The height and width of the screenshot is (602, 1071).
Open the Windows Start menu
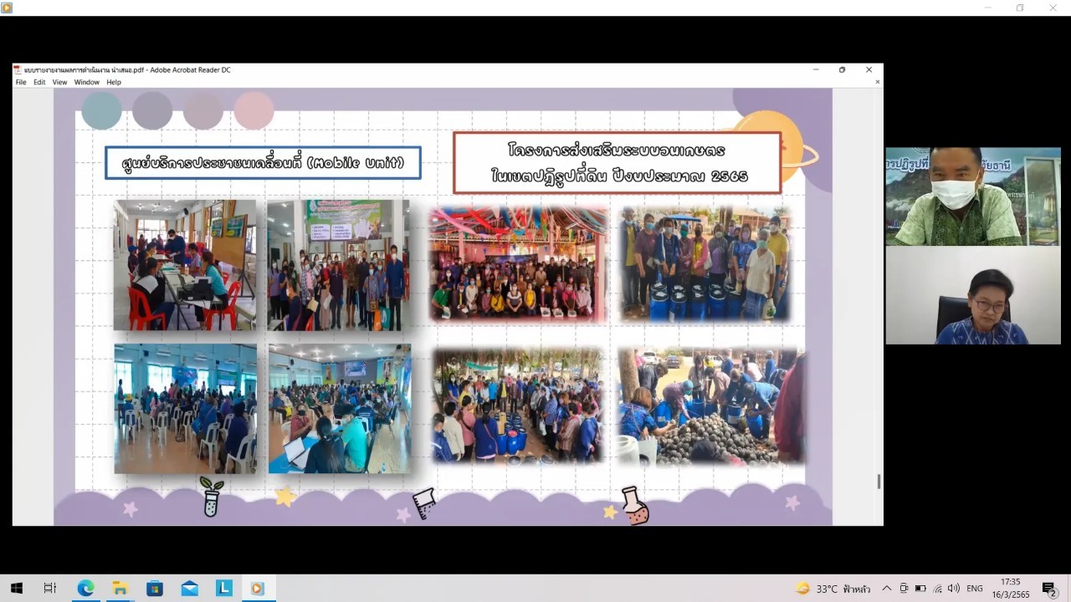click(16, 589)
